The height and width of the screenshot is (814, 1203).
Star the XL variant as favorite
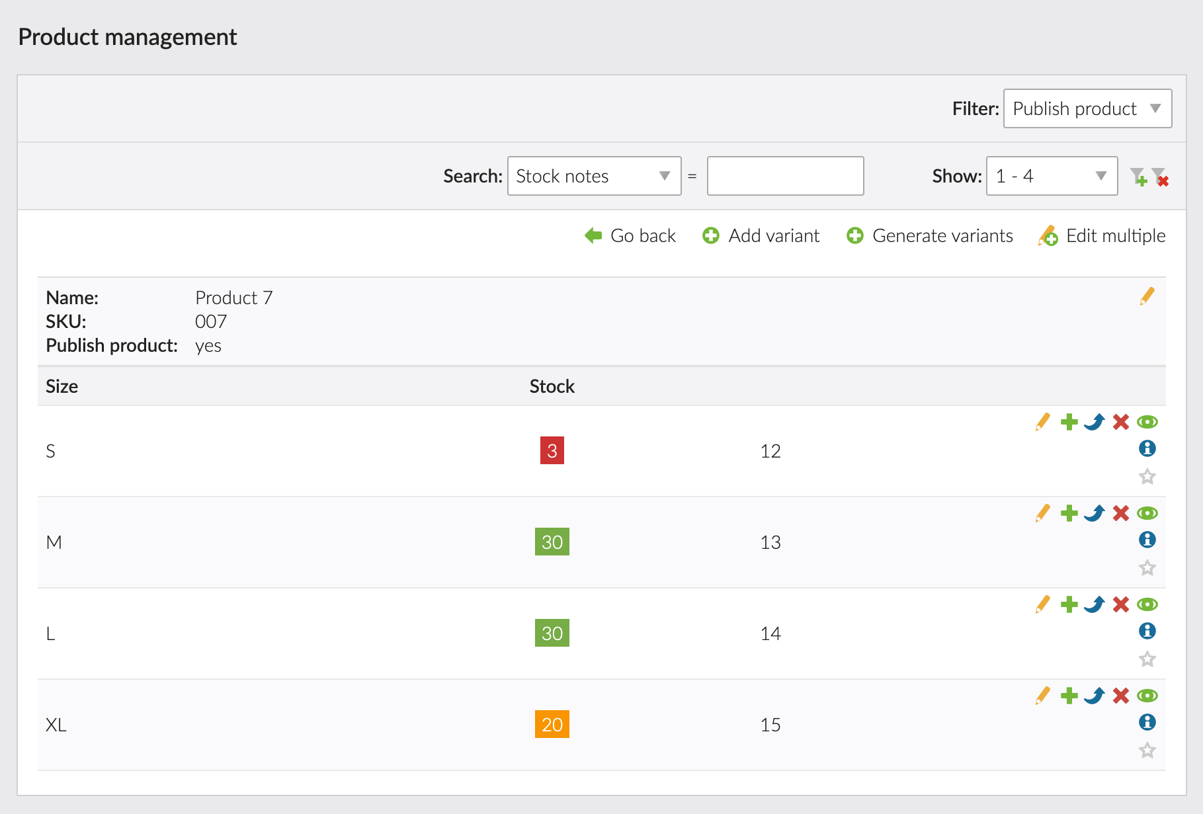1147,751
